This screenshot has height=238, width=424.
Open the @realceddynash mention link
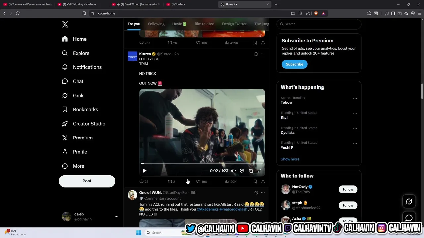tap(233, 209)
